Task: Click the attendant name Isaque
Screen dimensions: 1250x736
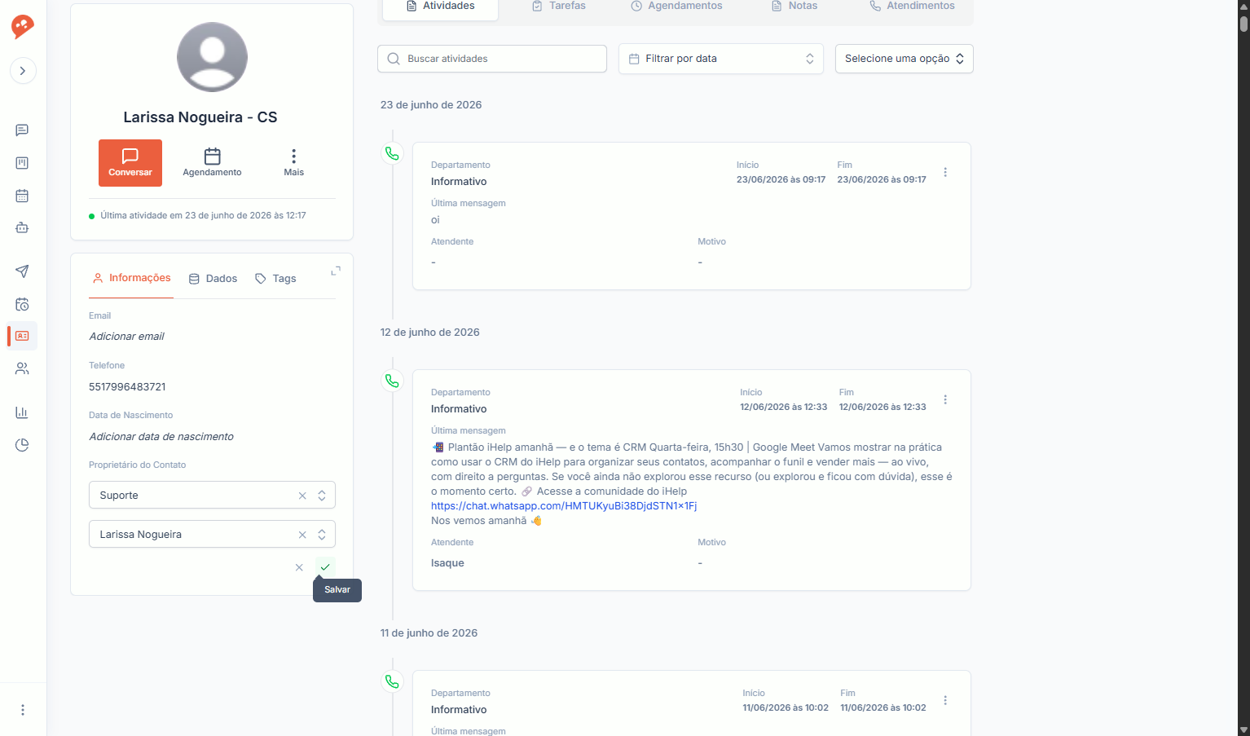Action: point(447,563)
